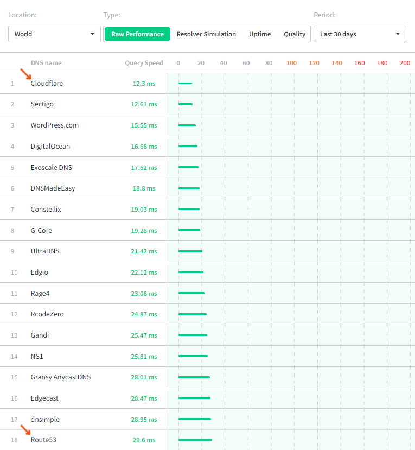This screenshot has height=450, width=415.
Task: Click the 19.28 ms query speed value
Action: click(x=144, y=231)
